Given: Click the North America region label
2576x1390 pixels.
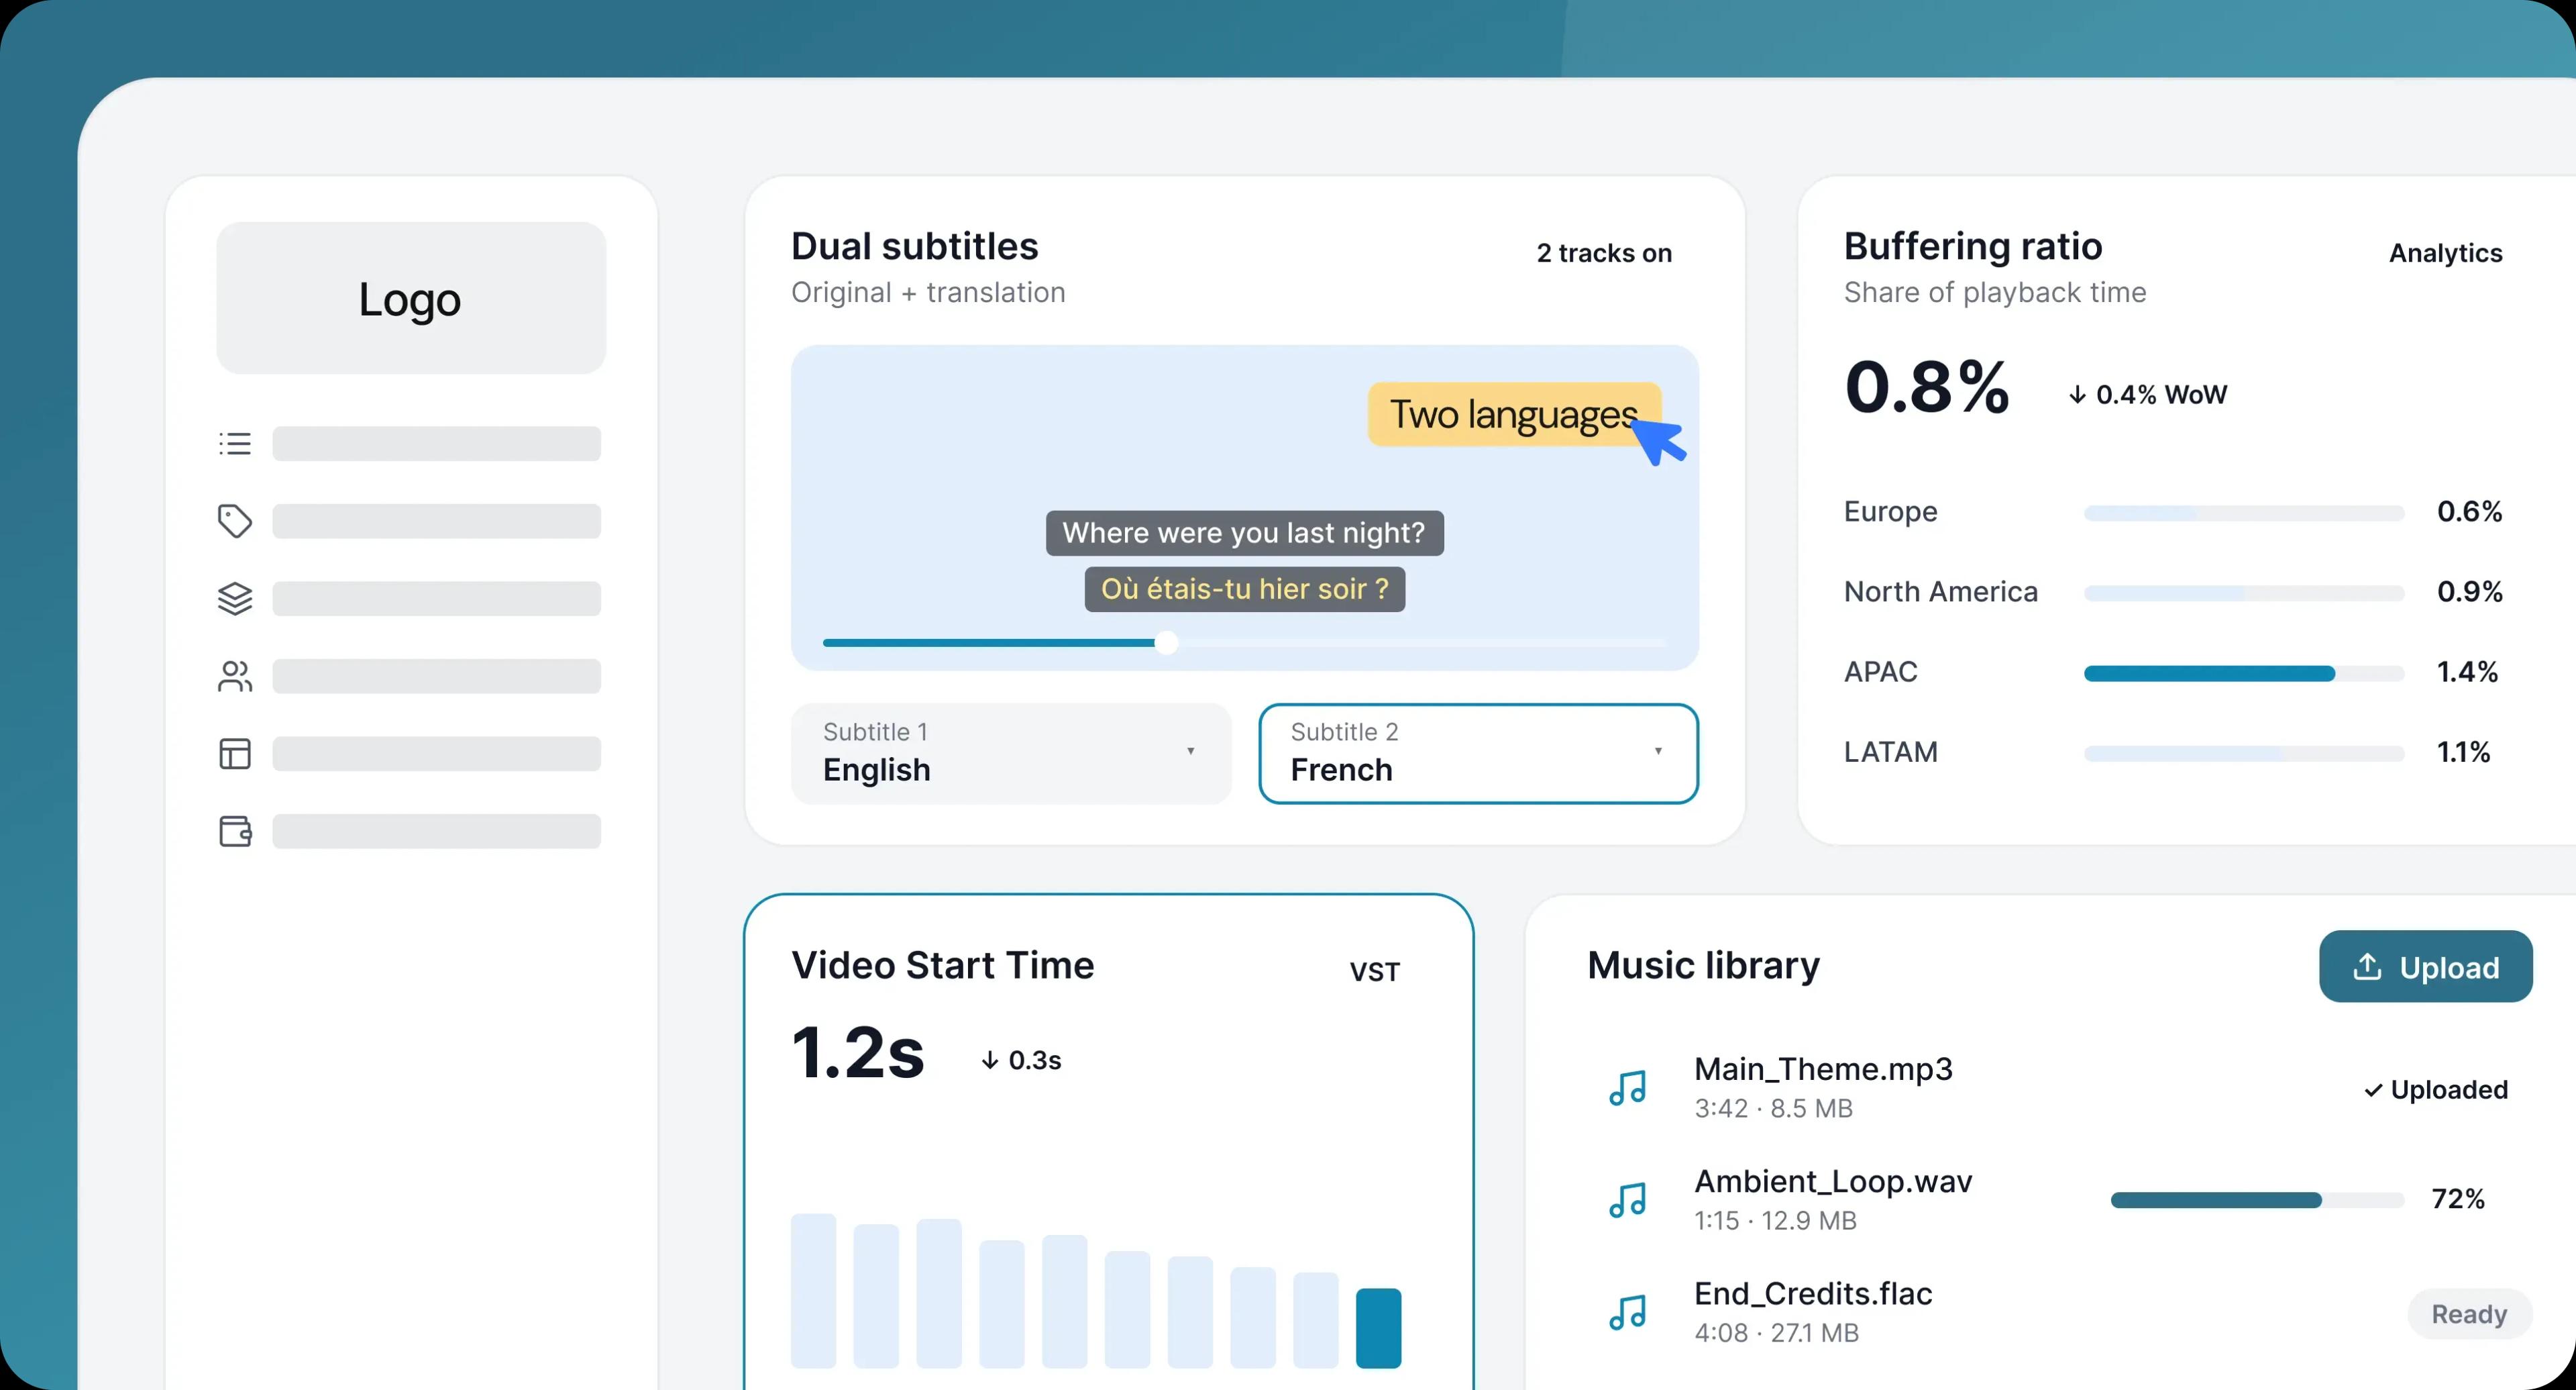Looking at the screenshot, I should (1940, 591).
